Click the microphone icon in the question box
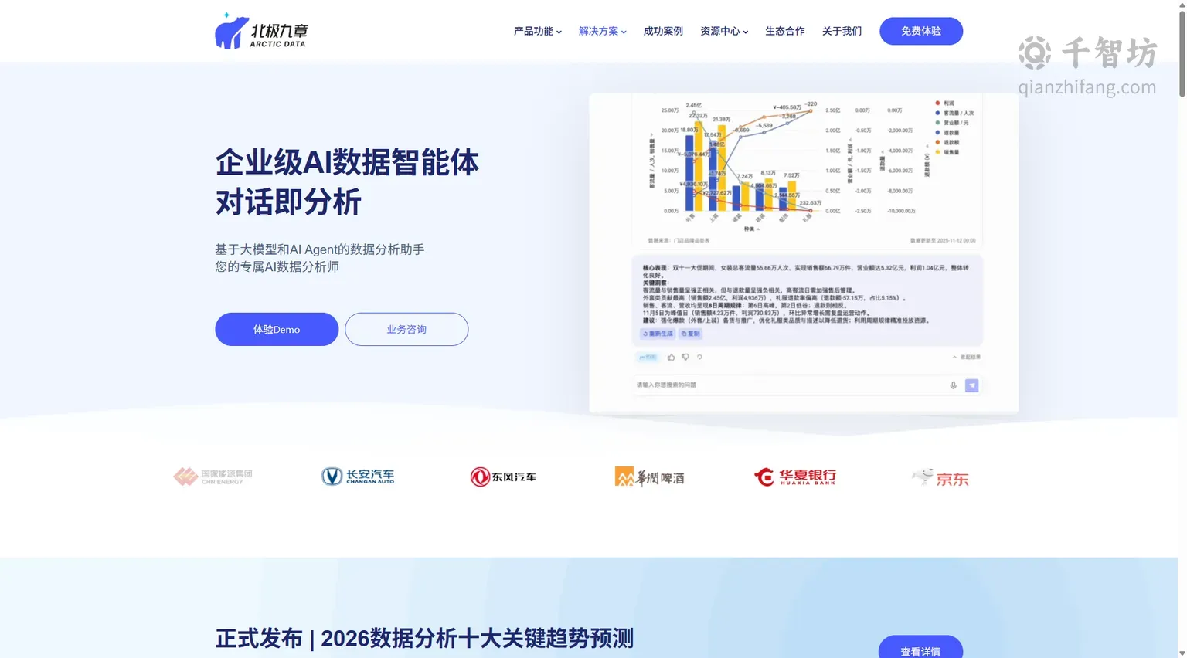The image size is (1187, 658). (953, 385)
